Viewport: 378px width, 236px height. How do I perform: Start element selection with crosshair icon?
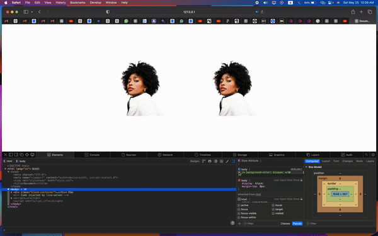click(x=27, y=155)
